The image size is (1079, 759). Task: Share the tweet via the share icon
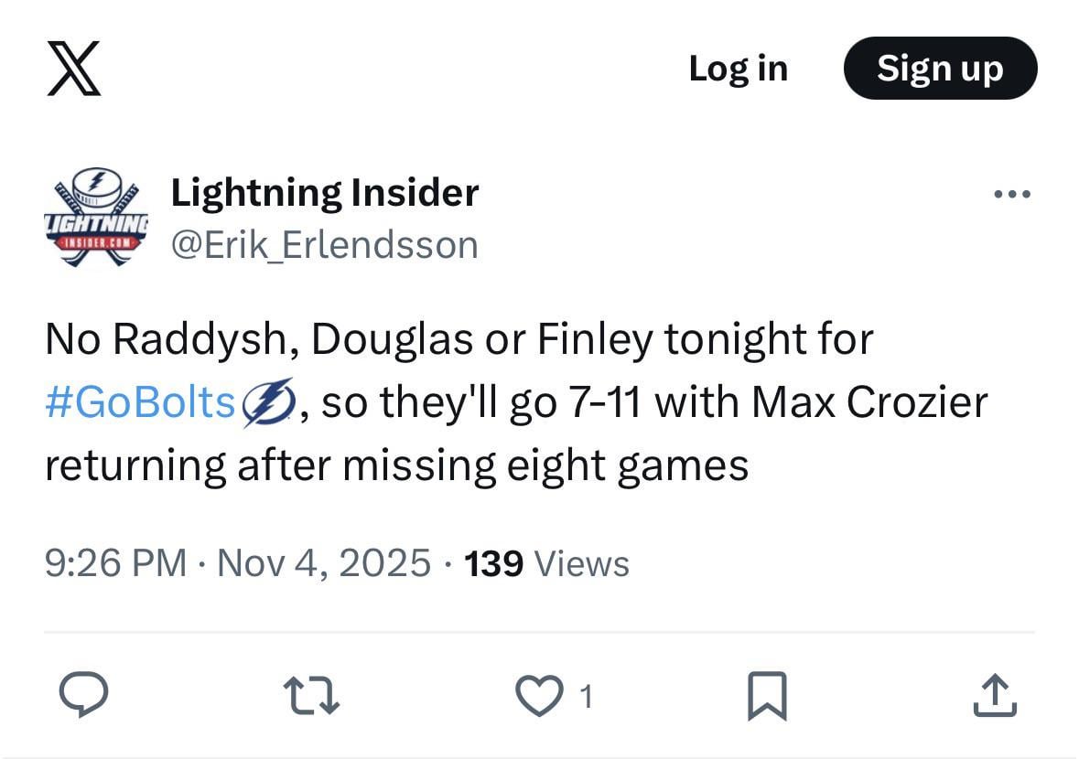[996, 697]
